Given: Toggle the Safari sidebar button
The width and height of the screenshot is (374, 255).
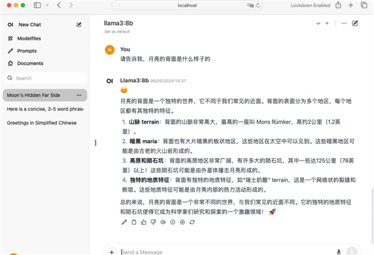Looking at the screenshot, I should pos(37,5).
